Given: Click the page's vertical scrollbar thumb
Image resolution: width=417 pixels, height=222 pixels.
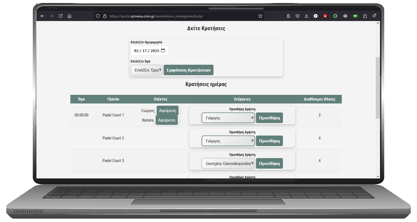Looking at the screenshot, I should pyautogui.click(x=378, y=87).
